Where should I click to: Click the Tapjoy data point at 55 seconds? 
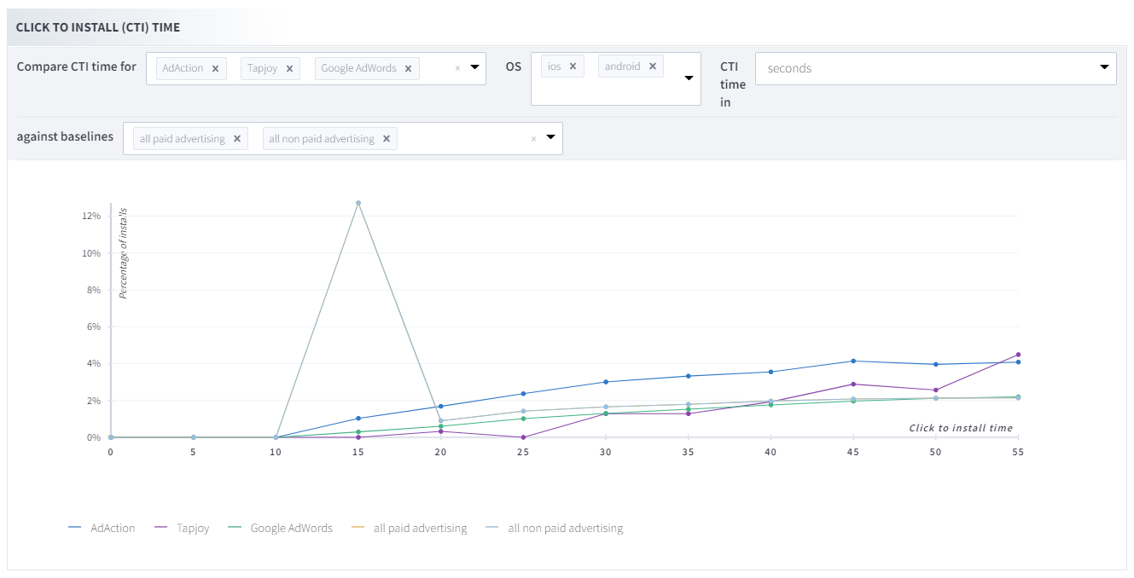click(1018, 355)
